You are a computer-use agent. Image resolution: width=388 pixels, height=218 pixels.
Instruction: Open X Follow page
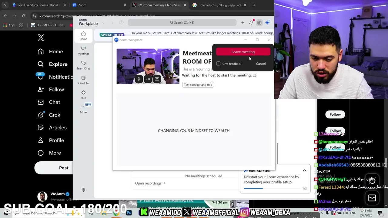[x=51, y=90]
